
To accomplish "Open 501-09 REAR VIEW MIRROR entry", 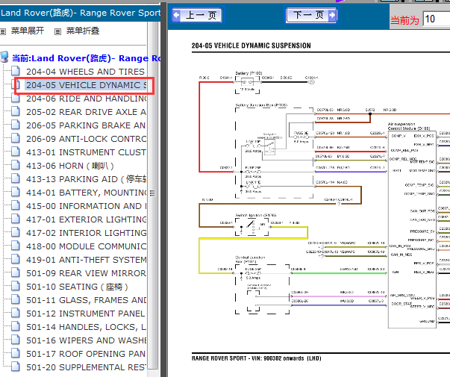I will click(86, 273).
